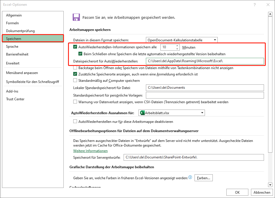Select Allgemein in the sidebar

(x=14, y=15)
